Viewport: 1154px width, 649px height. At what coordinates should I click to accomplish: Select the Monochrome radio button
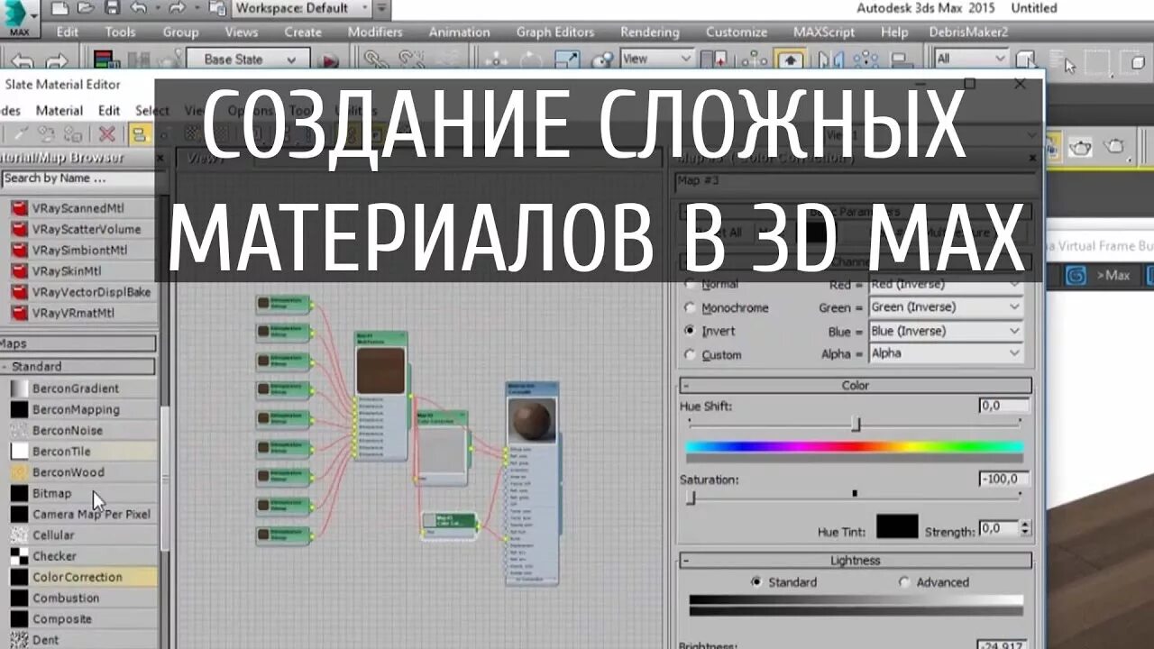691,307
